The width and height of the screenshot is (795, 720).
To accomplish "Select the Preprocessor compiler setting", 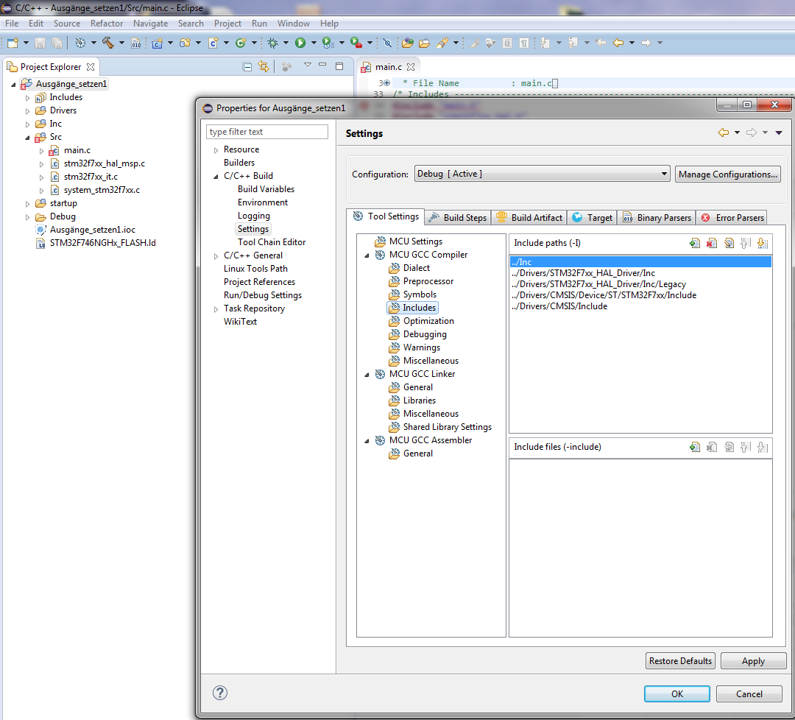I will click(x=428, y=281).
